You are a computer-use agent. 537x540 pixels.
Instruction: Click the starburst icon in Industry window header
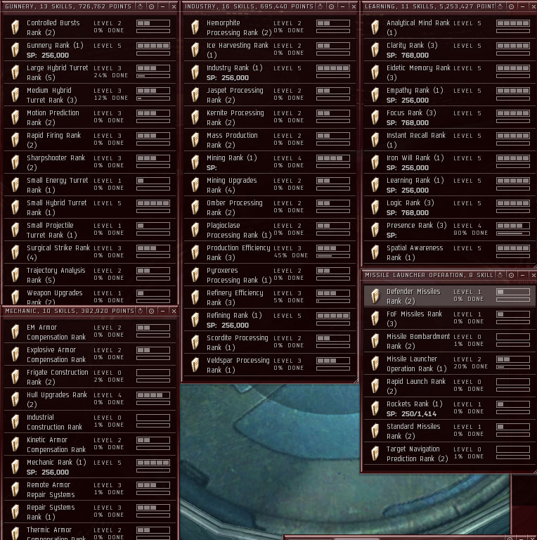320,6
